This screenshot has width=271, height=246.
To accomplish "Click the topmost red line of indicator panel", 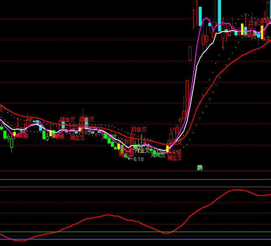I will pyautogui.click(x=135, y=171).
